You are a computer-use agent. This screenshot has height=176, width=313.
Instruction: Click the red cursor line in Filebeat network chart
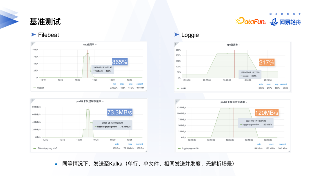(x=88, y=122)
